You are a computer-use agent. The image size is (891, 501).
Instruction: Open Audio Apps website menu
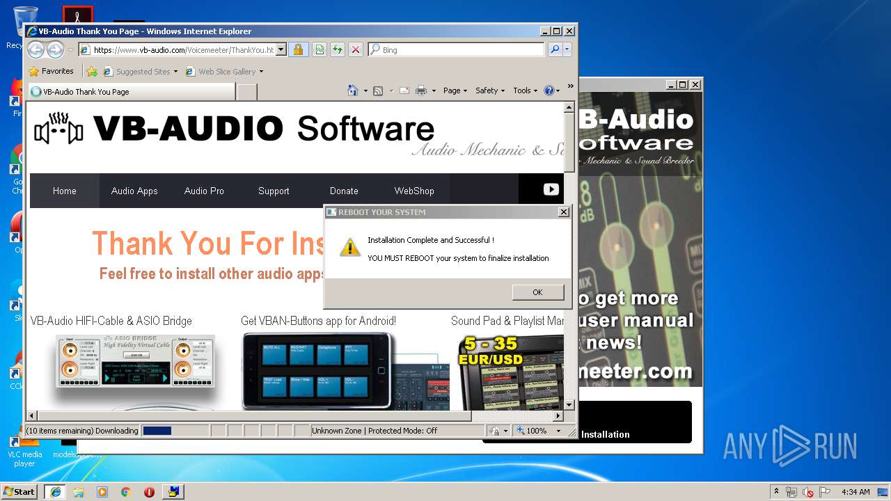click(134, 191)
